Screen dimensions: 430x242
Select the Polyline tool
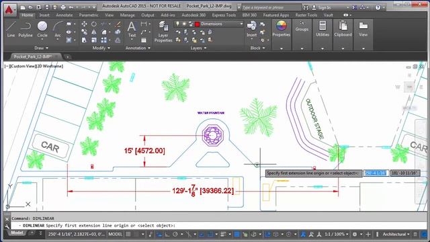click(26, 29)
